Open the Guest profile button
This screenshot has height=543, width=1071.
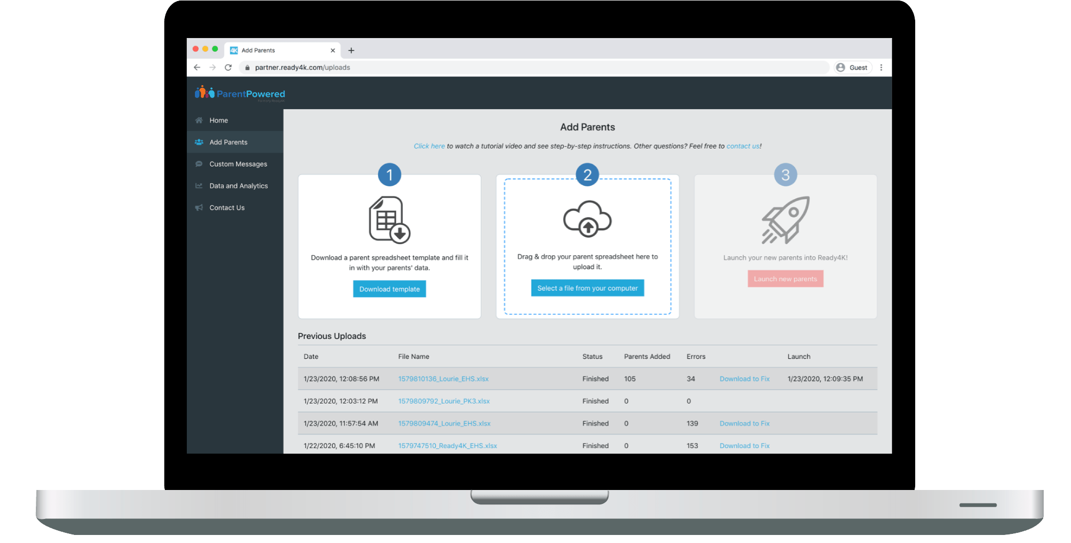pyautogui.click(x=853, y=67)
